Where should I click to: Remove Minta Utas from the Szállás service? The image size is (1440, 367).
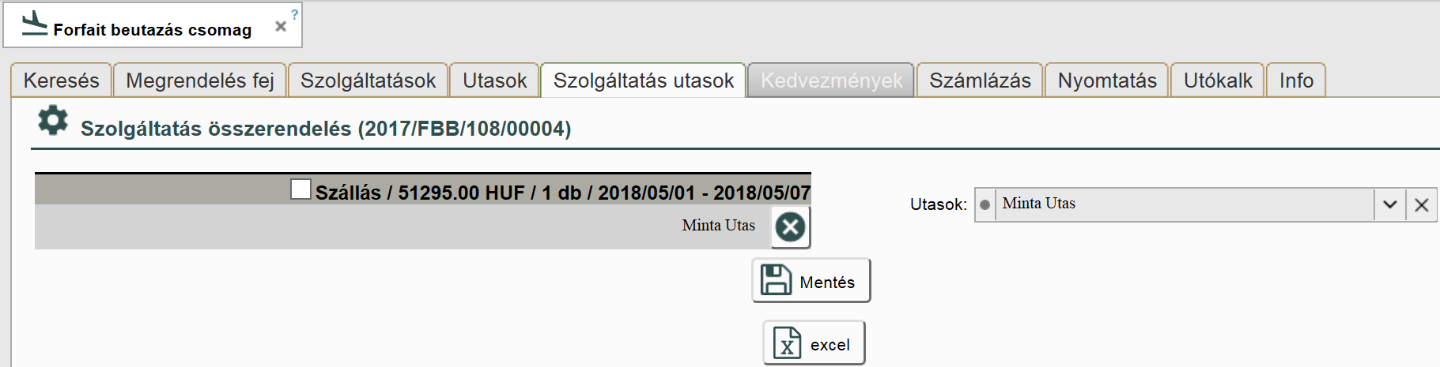(790, 227)
